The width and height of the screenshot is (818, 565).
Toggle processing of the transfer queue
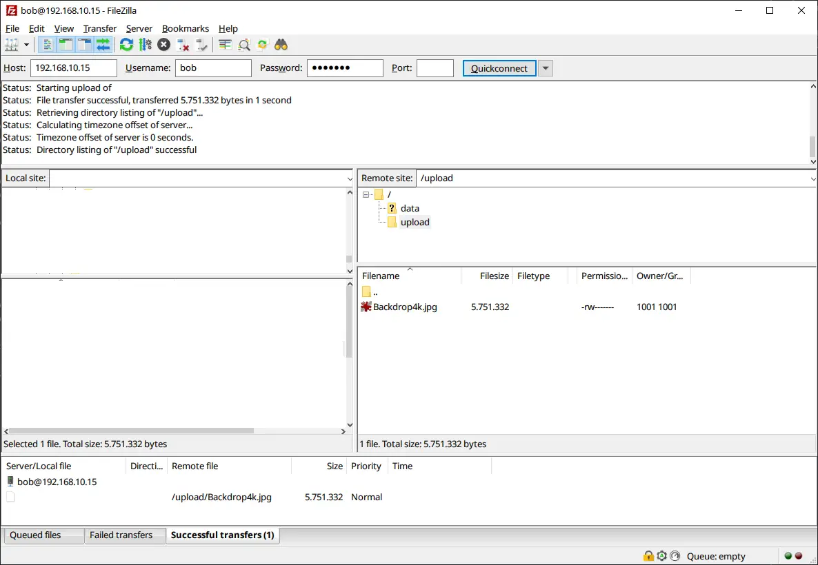[x=144, y=44]
